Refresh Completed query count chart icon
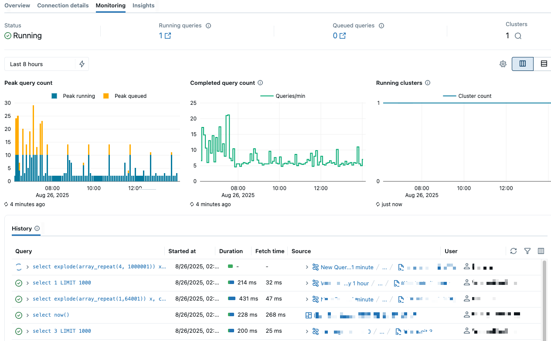 (192, 204)
